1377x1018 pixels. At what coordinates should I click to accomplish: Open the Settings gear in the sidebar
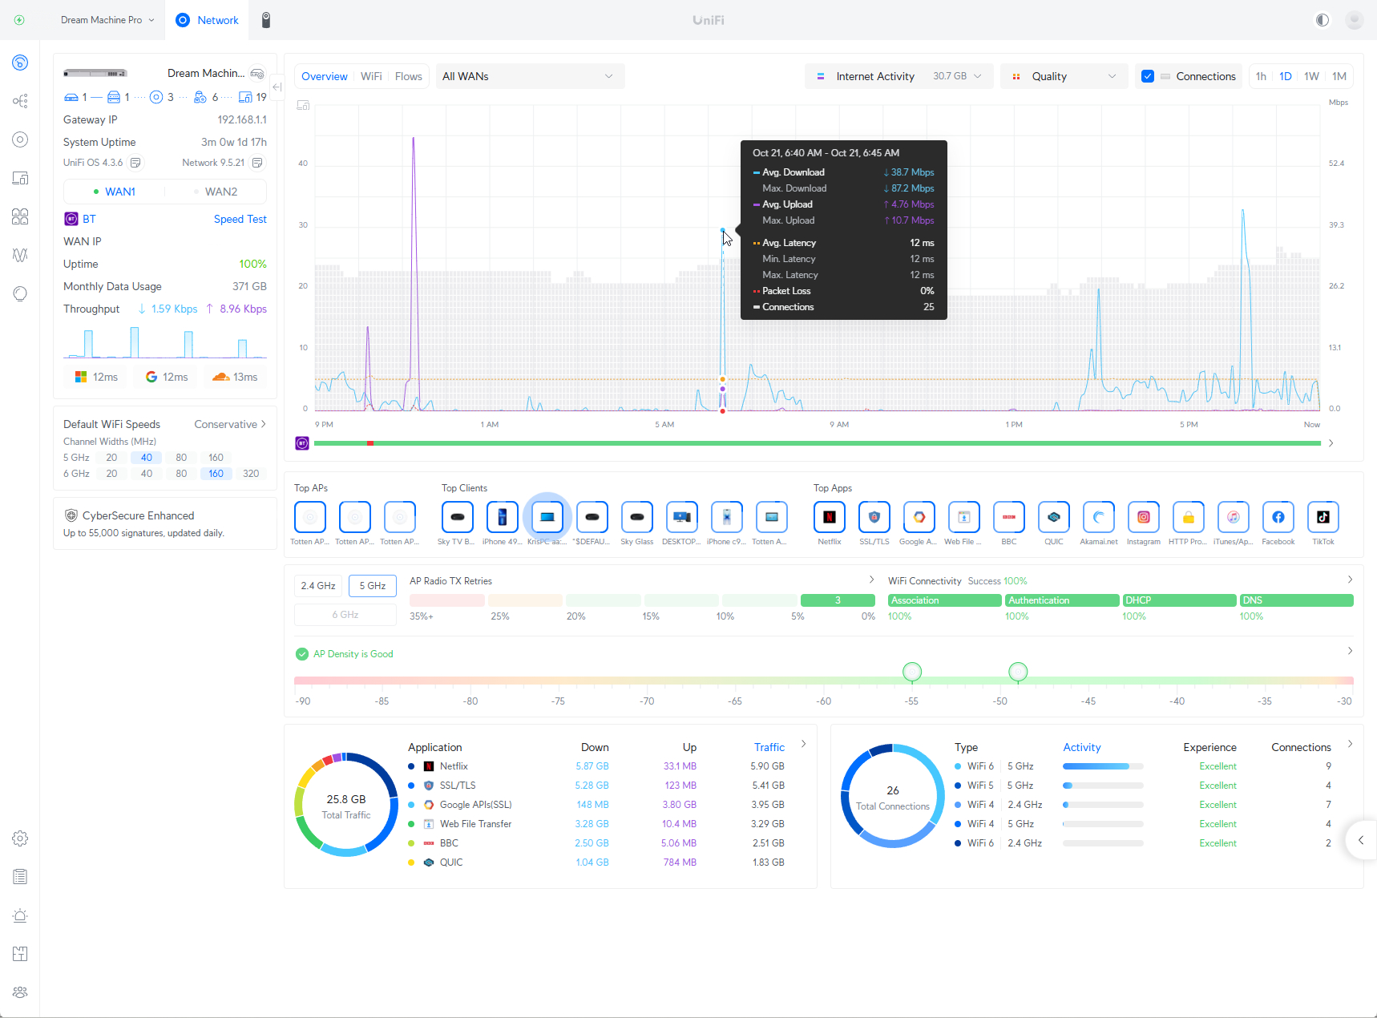(x=19, y=838)
